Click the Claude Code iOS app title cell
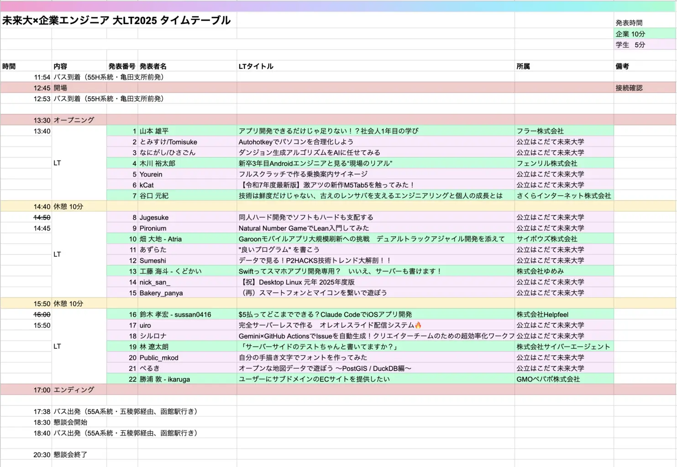The width and height of the screenshot is (677, 467). pos(325,315)
